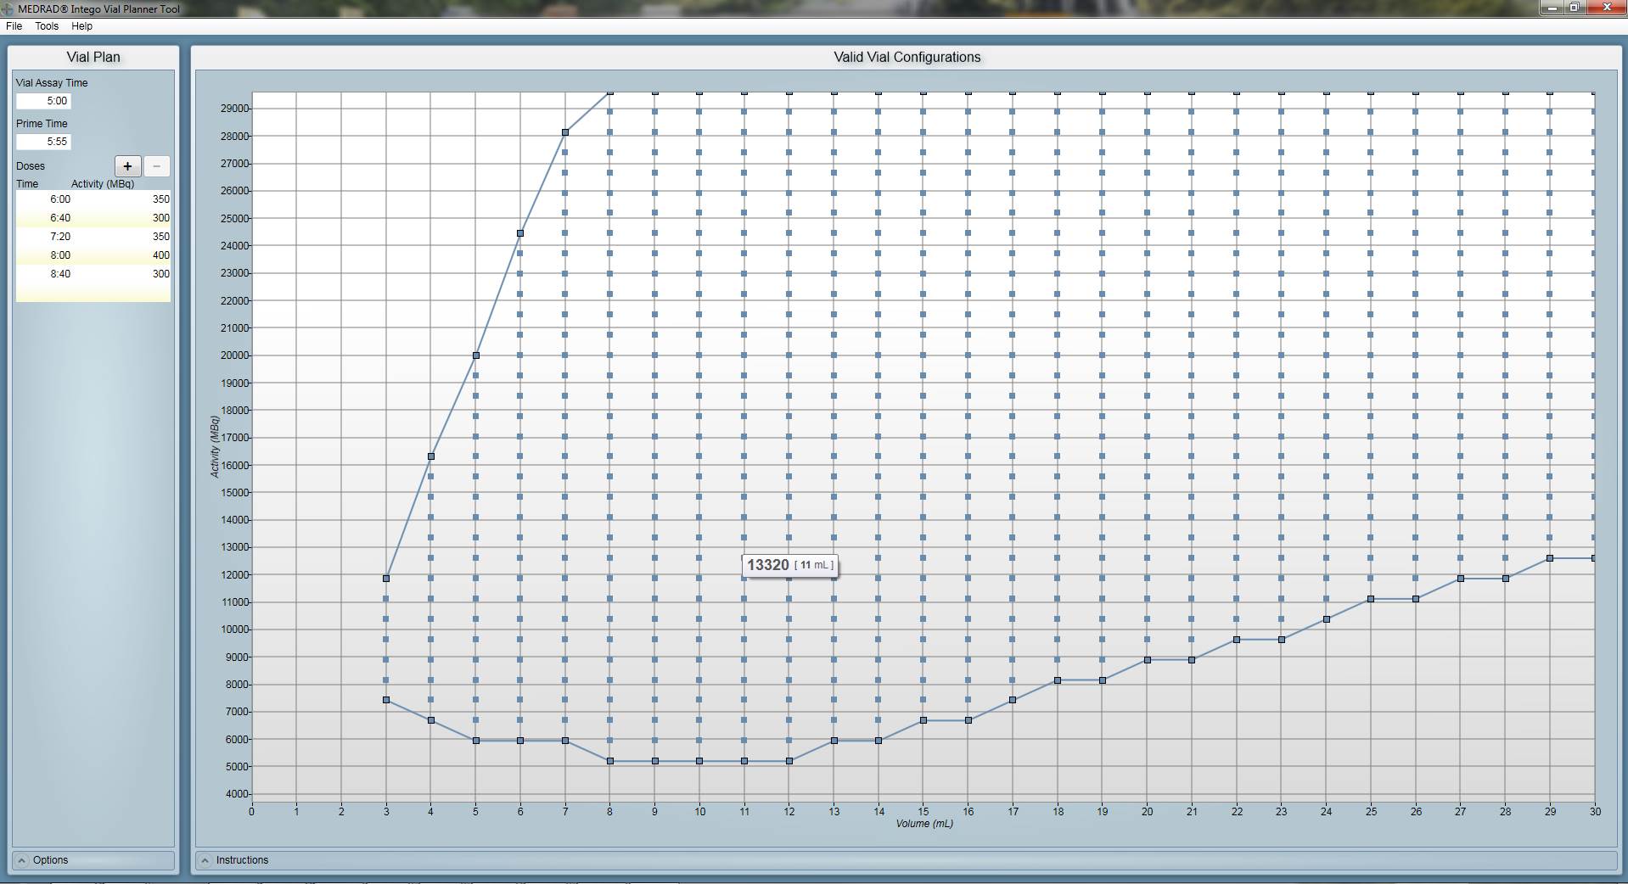This screenshot has width=1628, height=884.
Task: Select the 6:00 dose time
Action: click(60, 199)
